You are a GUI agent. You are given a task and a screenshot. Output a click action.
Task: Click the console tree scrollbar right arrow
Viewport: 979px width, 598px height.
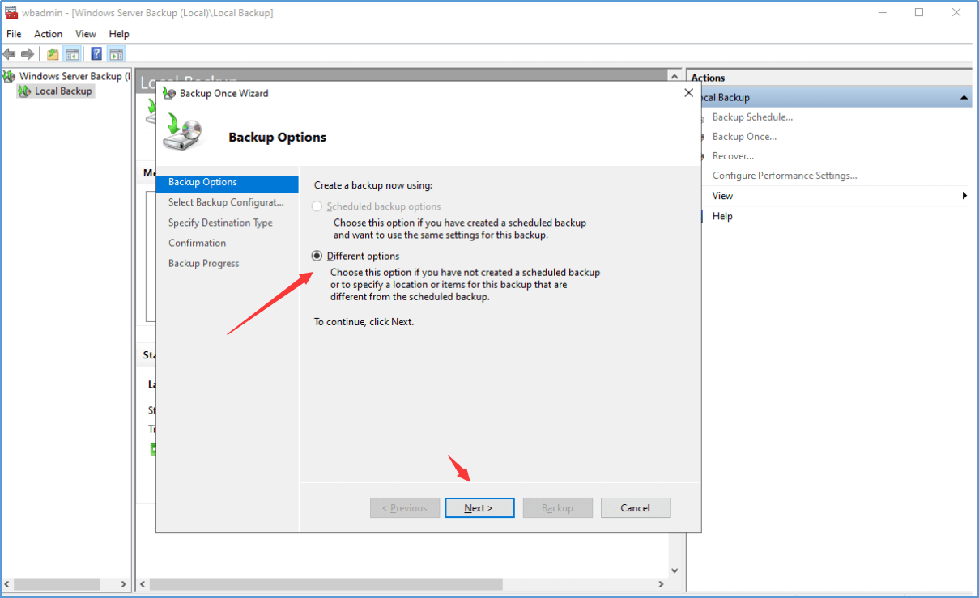tap(123, 584)
